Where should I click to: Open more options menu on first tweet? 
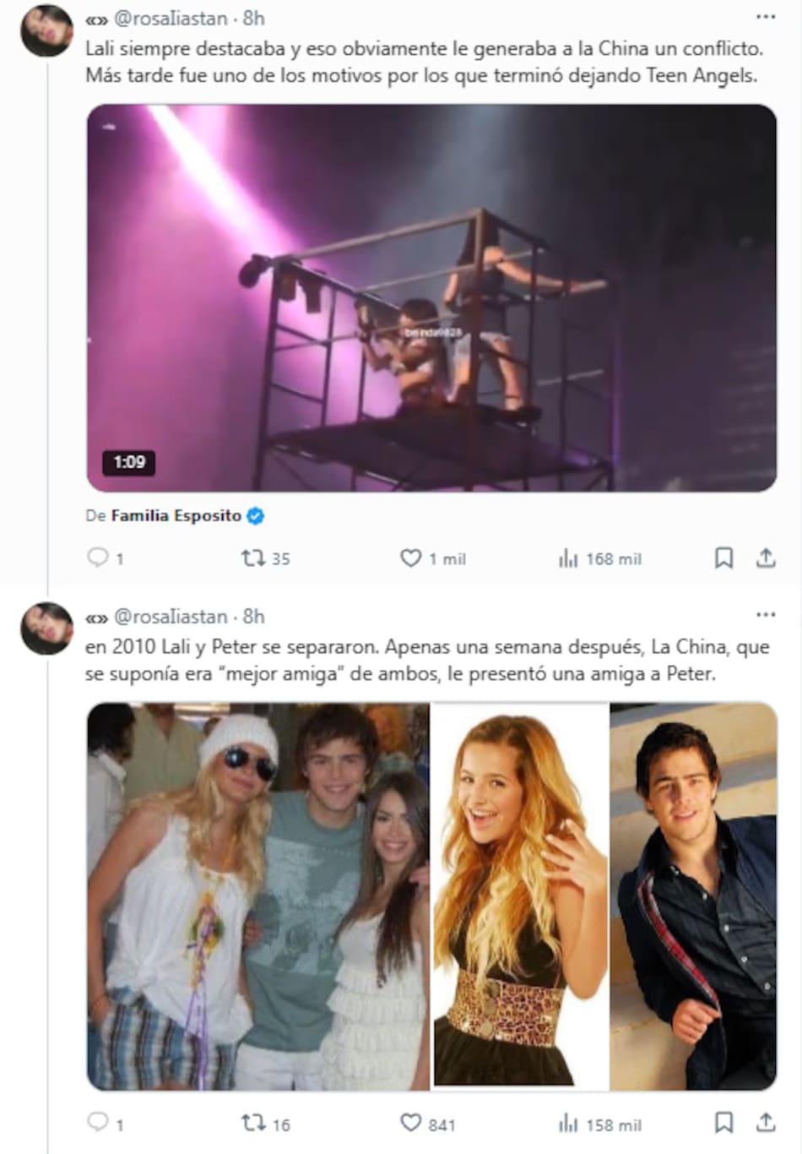tap(766, 17)
